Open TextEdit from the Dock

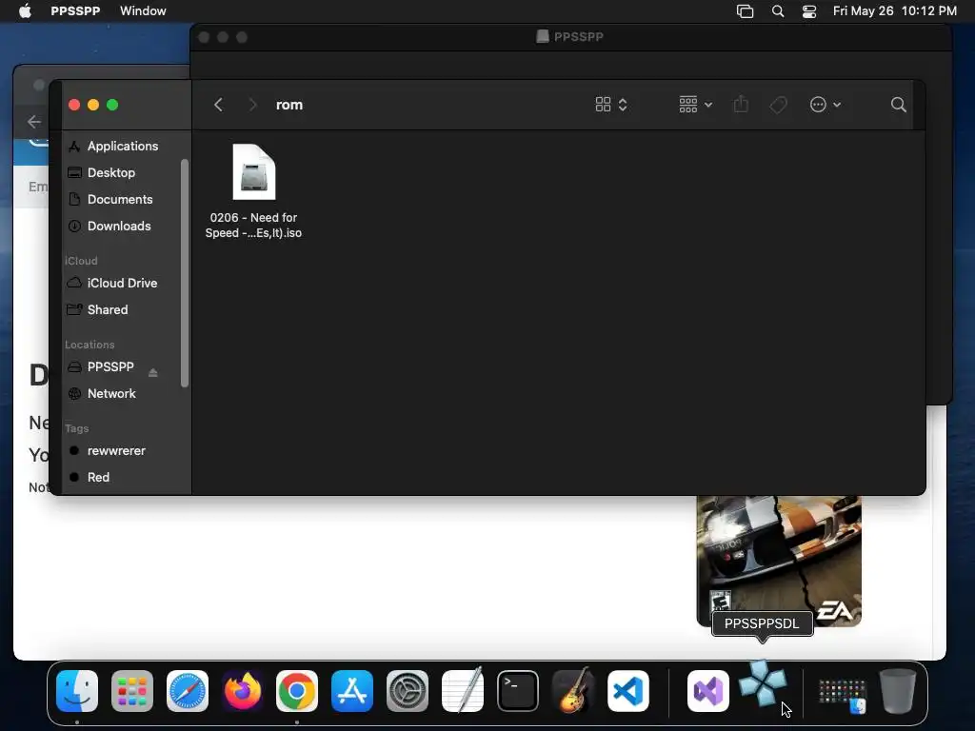(463, 691)
